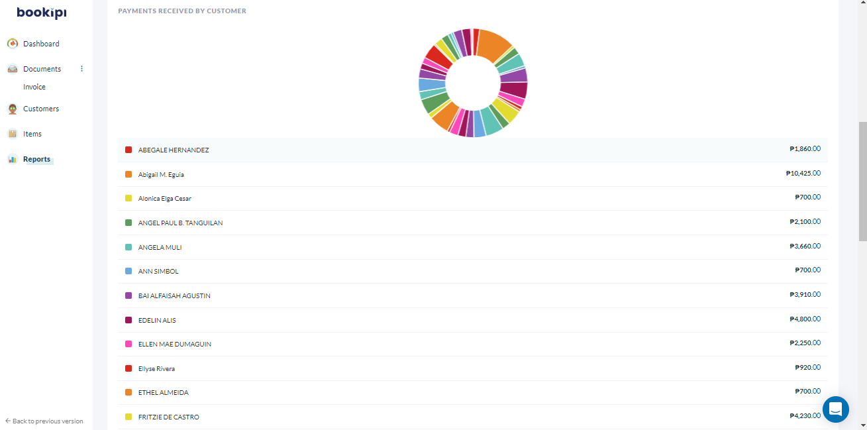Select the ABEGALE HERNANDEZ customer name
This screenshot has height=430, width=867.
click(x=174, y=150)
